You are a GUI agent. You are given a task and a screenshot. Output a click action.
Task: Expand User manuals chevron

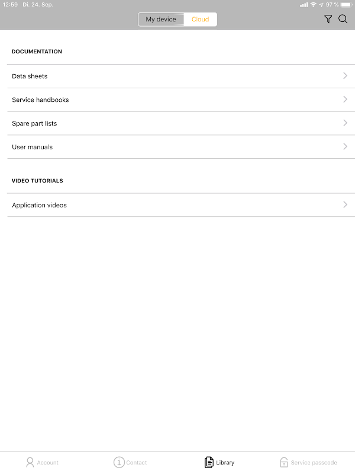click(345, 146)
